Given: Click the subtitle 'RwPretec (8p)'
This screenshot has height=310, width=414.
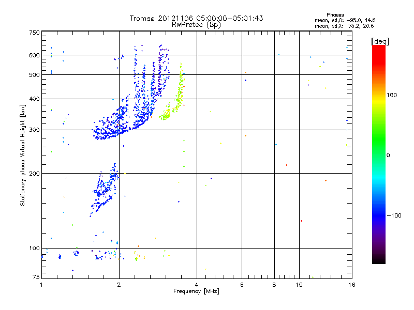Looking at the screenshot, I should pyautogui.click(x=196, y=25).
